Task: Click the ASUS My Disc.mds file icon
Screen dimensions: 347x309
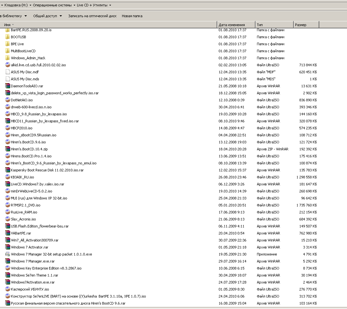Action: (x=8, y=79)
